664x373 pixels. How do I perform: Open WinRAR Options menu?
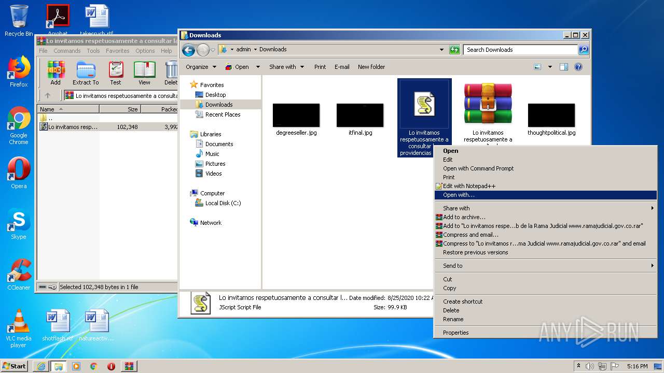tap(145, 51)
